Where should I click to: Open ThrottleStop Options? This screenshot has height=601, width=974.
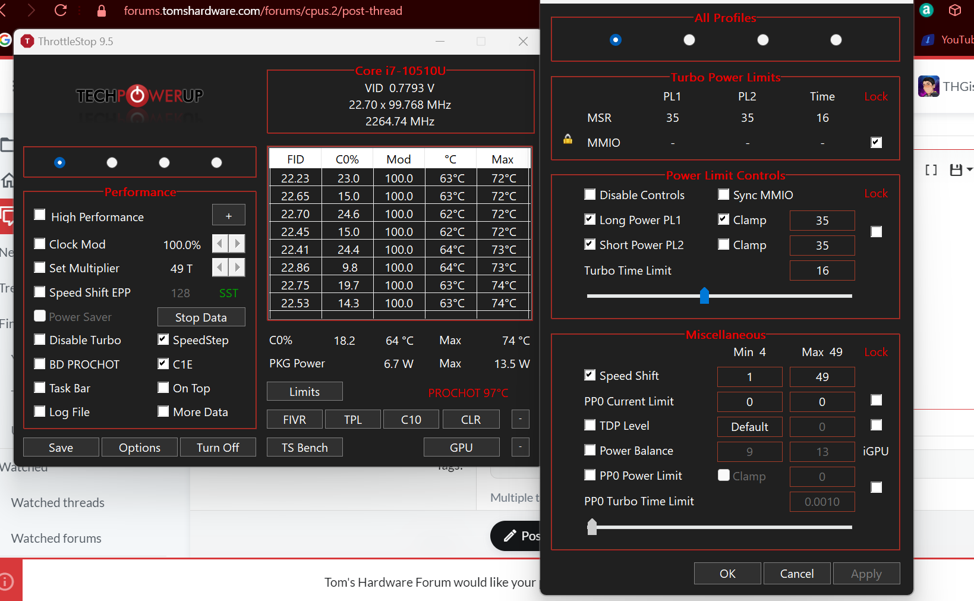pyautogui.click(x=140, y=448)
